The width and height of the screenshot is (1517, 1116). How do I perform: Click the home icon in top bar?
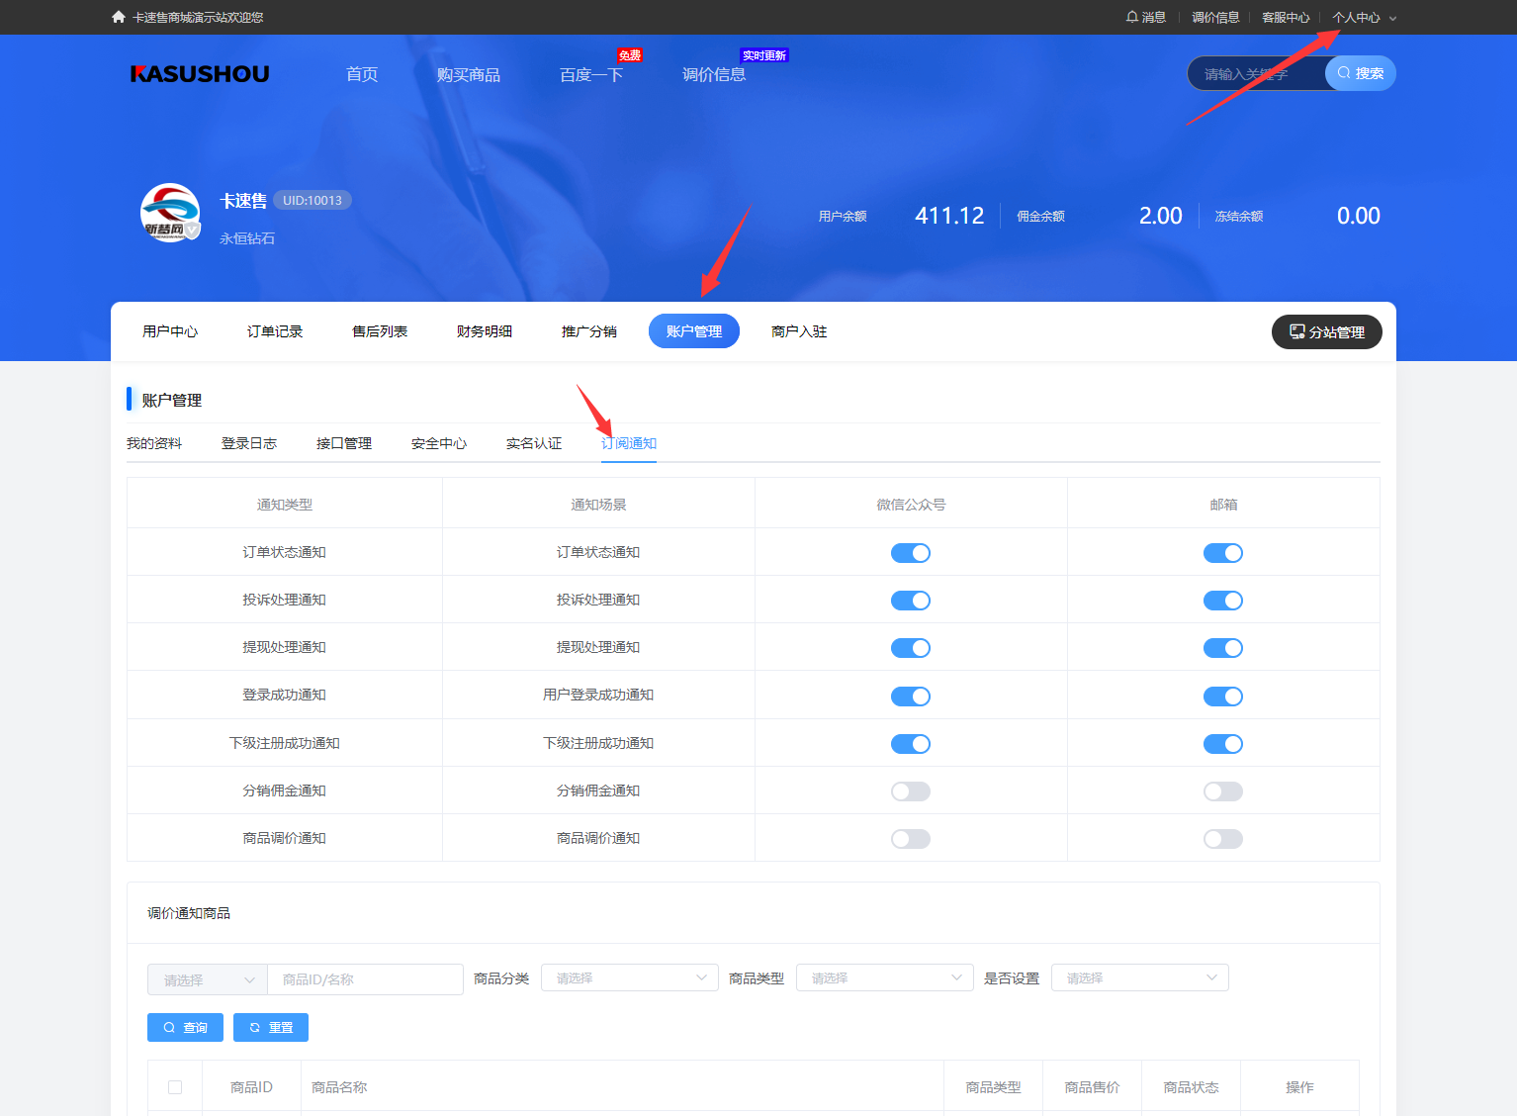pos(119,17)
